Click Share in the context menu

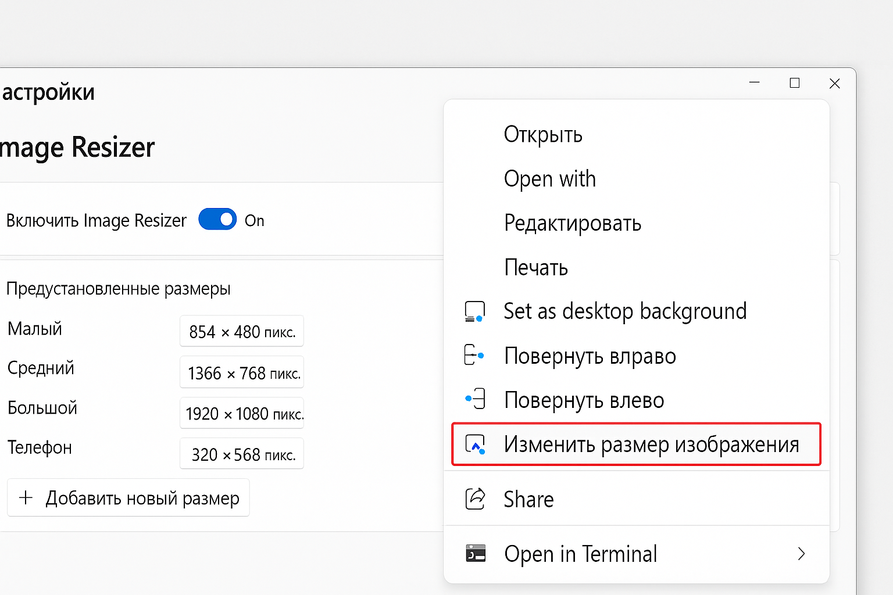tap(528, 499)
